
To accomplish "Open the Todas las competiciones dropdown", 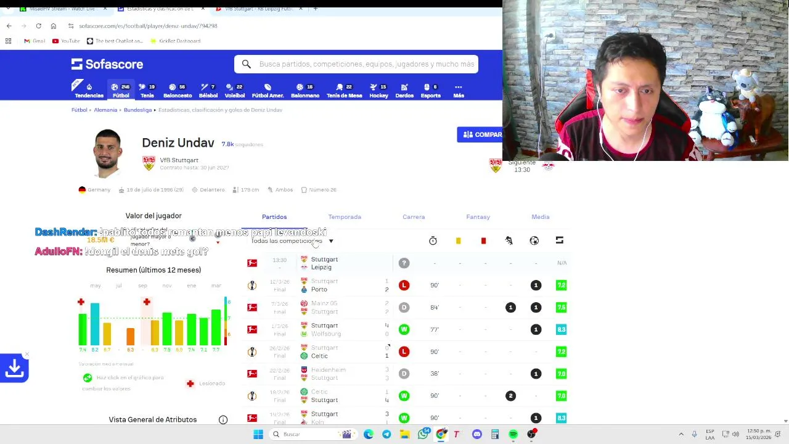I will pyautogui.click(x=292, y=241).
